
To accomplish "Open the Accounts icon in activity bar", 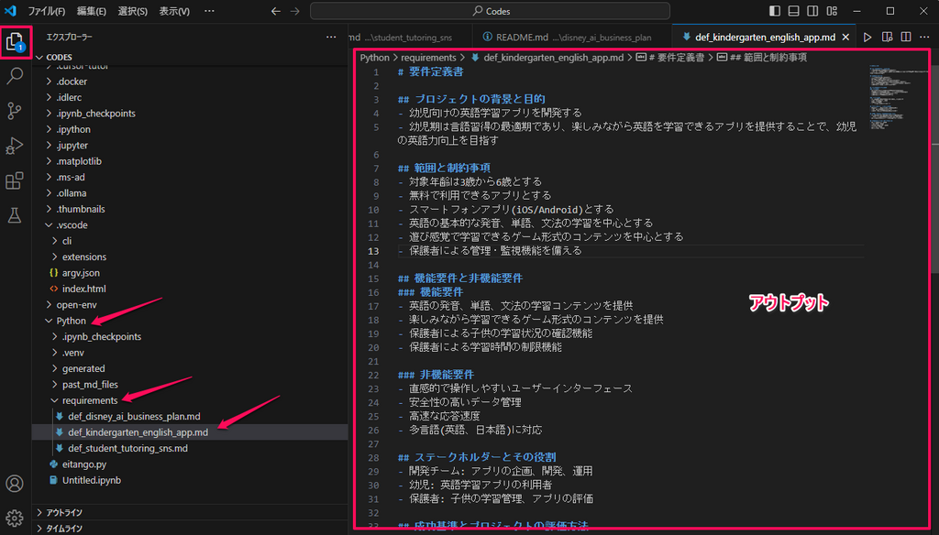I will [15, 483].
